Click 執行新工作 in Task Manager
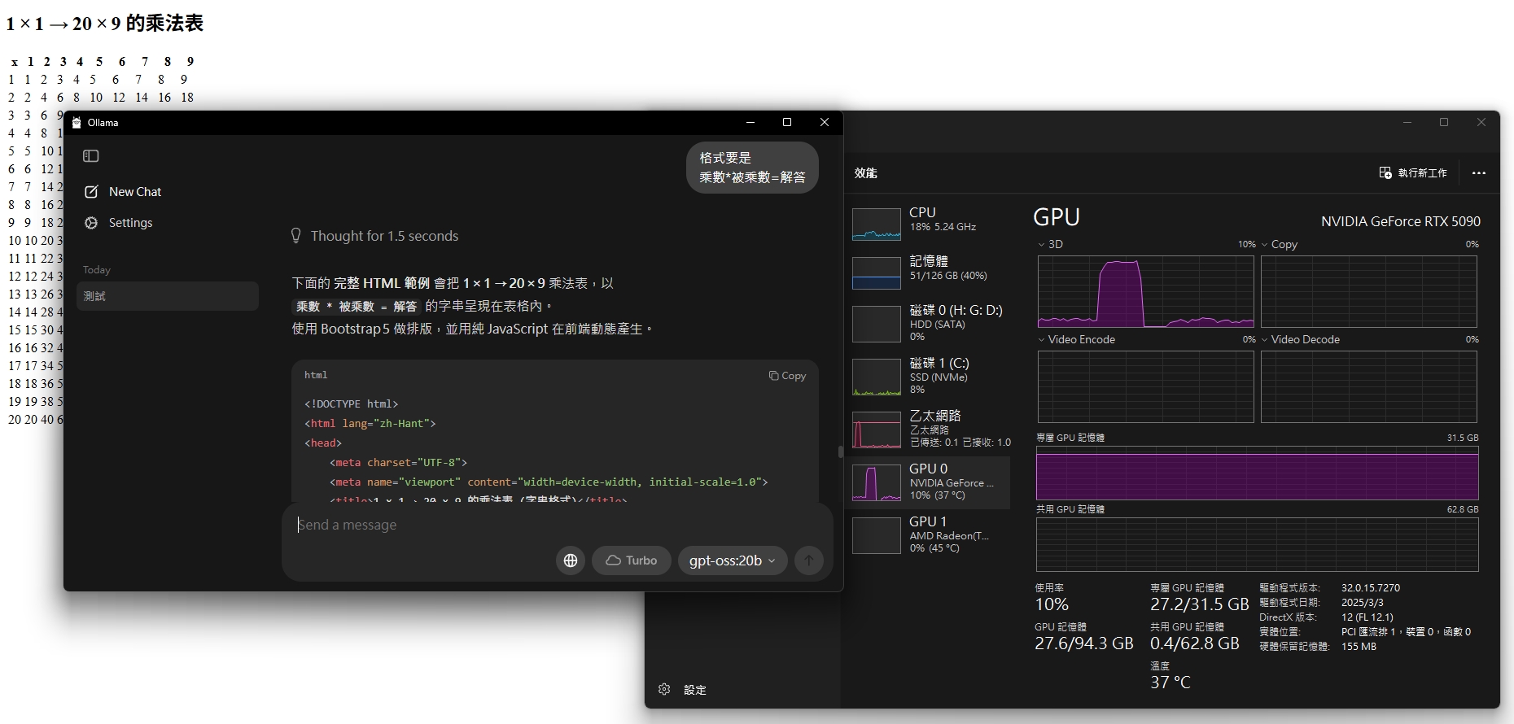Screen dimensions: 1514x724 click(x=1413, y=173)
